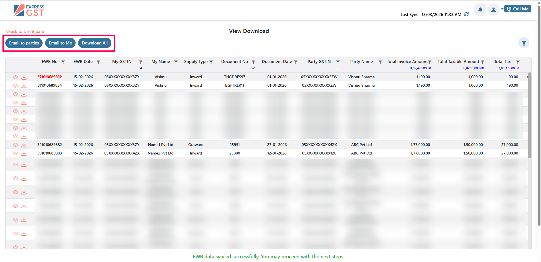Screen dimensions: 541x262
Task: Click the notification bell icon
Action: coord(480,10)
